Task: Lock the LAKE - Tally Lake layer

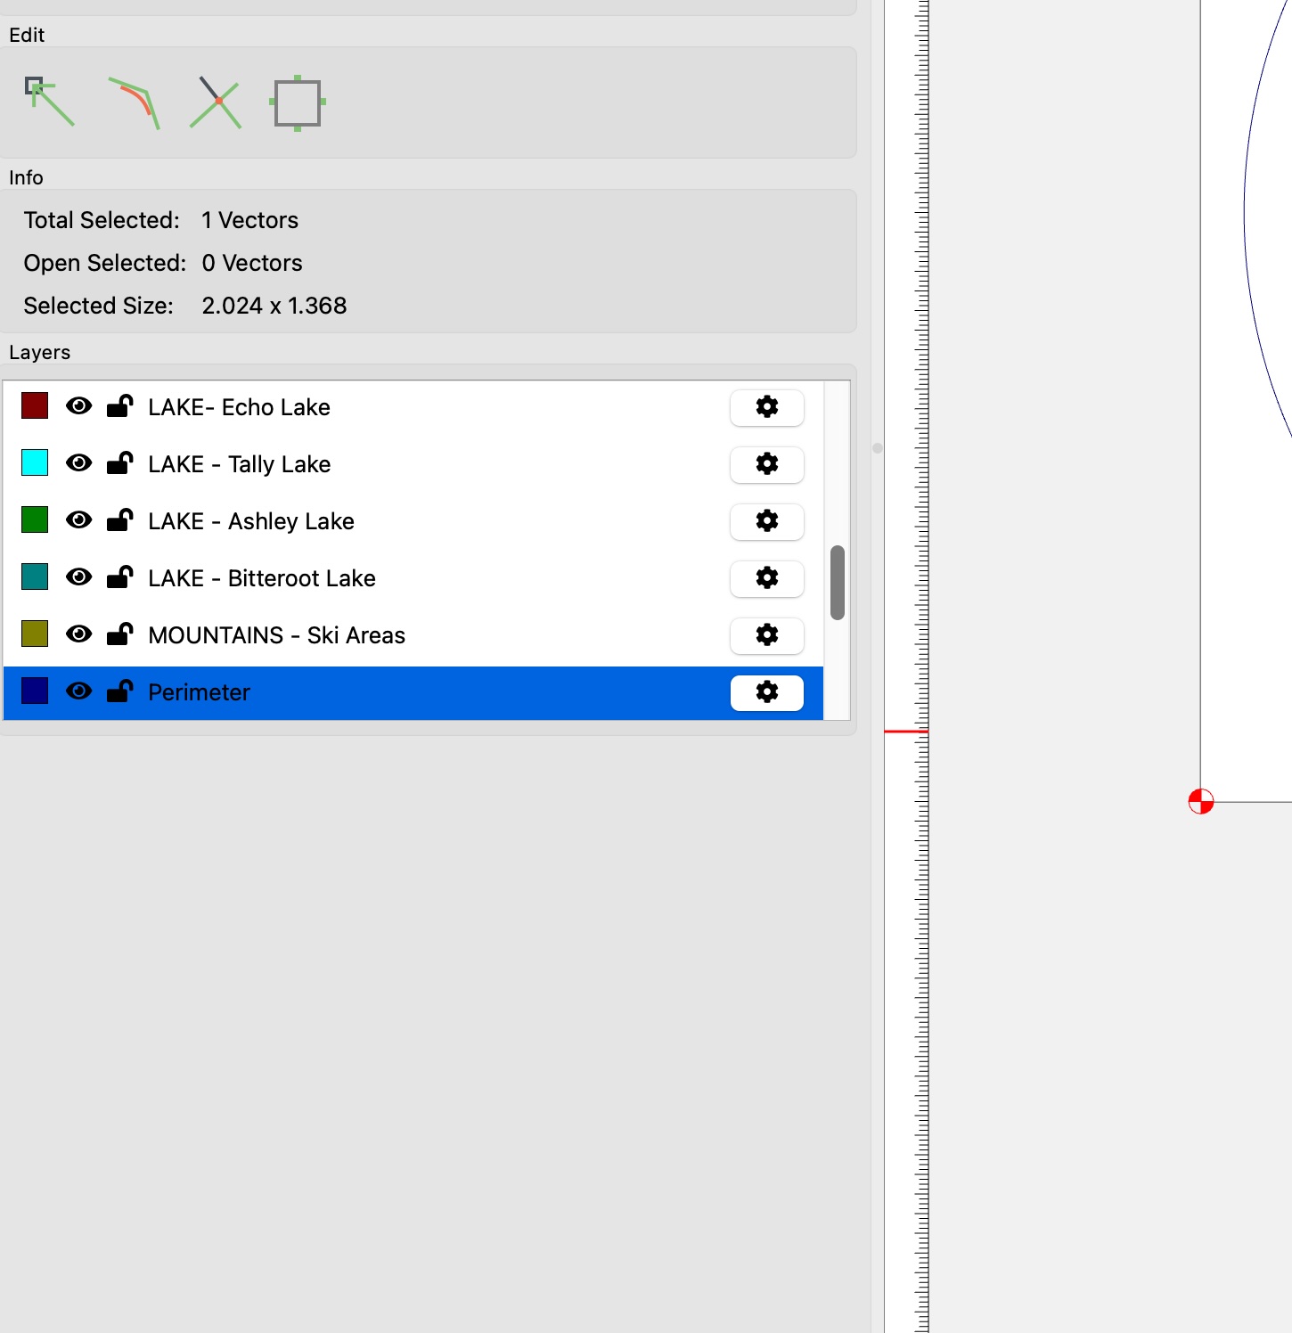Action: click(x=119, y=463)
